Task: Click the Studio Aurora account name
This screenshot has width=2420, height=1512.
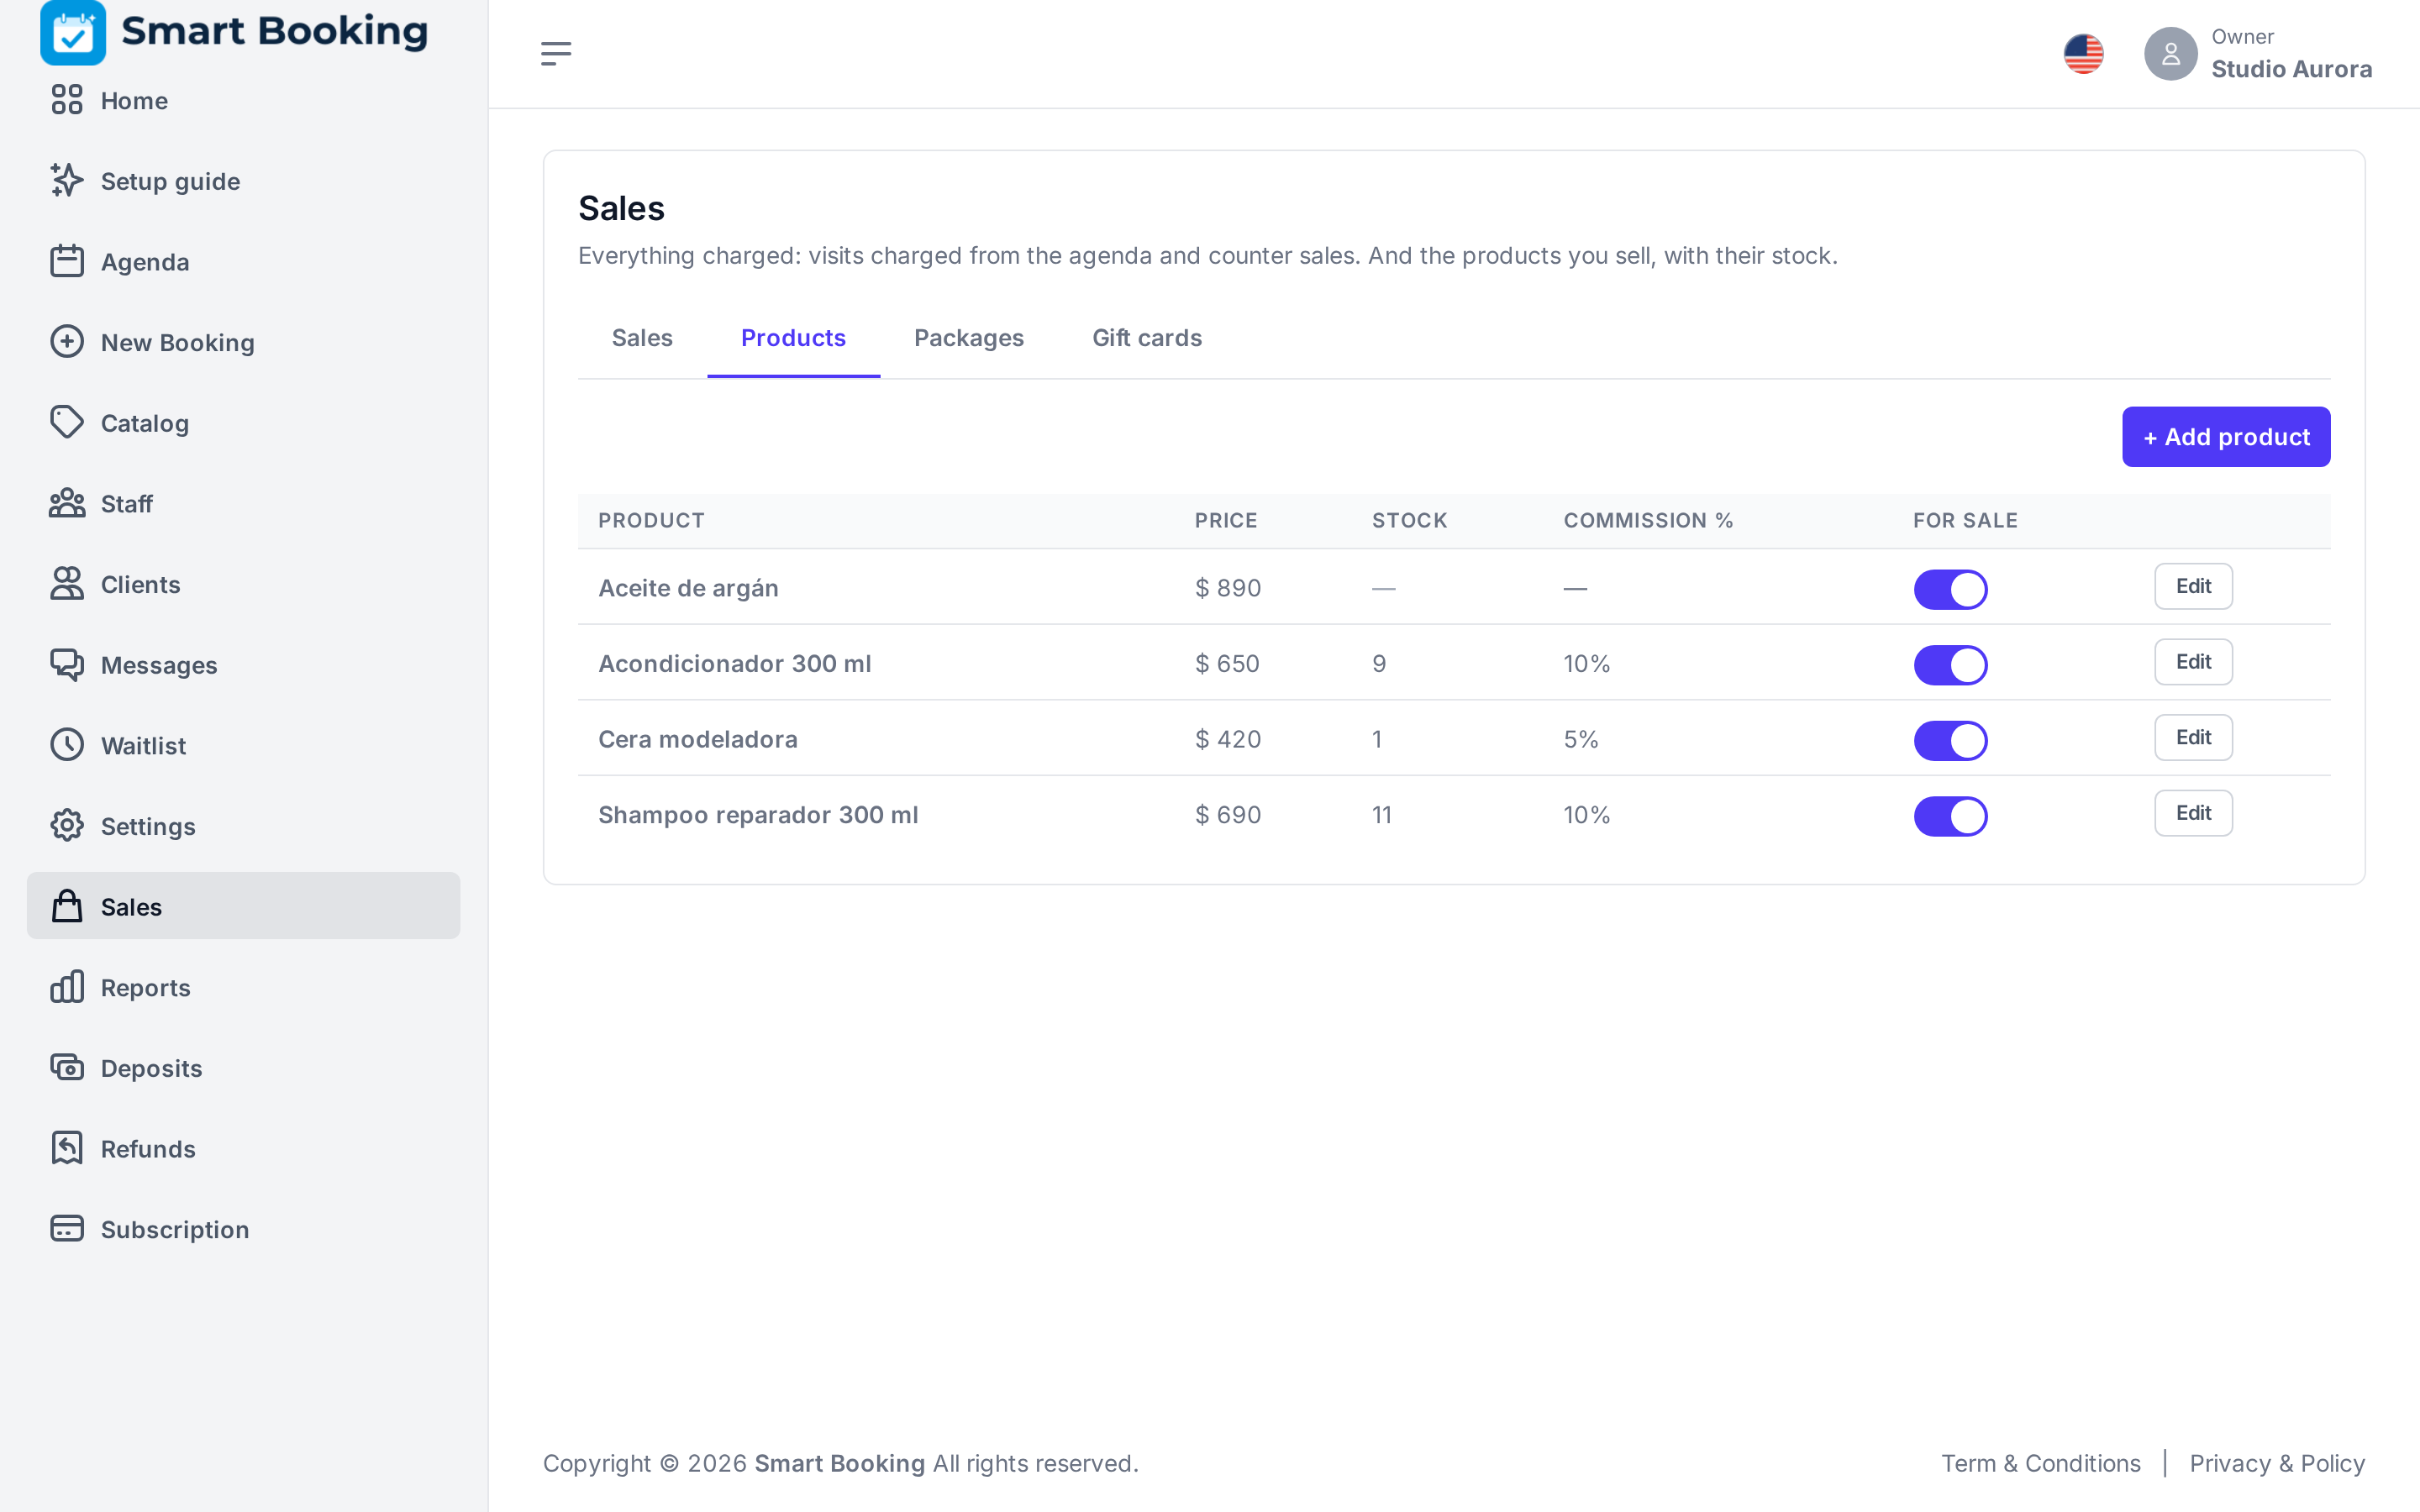Action: [2291, 69]
